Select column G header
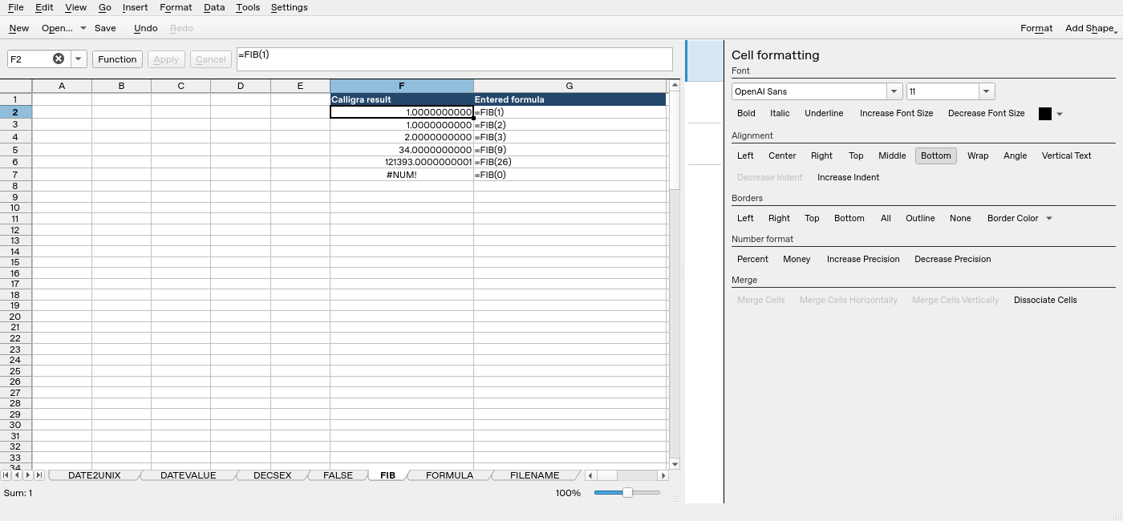 click(x=569, y=86)
